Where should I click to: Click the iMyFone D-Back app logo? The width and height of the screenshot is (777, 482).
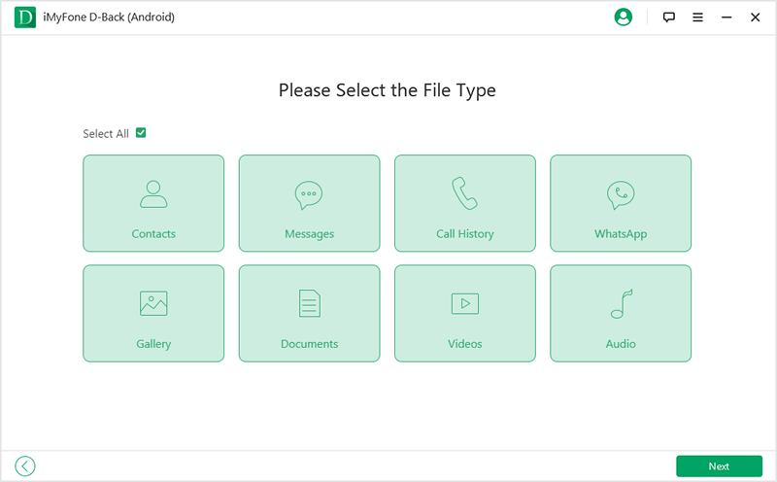click(24, 17)
